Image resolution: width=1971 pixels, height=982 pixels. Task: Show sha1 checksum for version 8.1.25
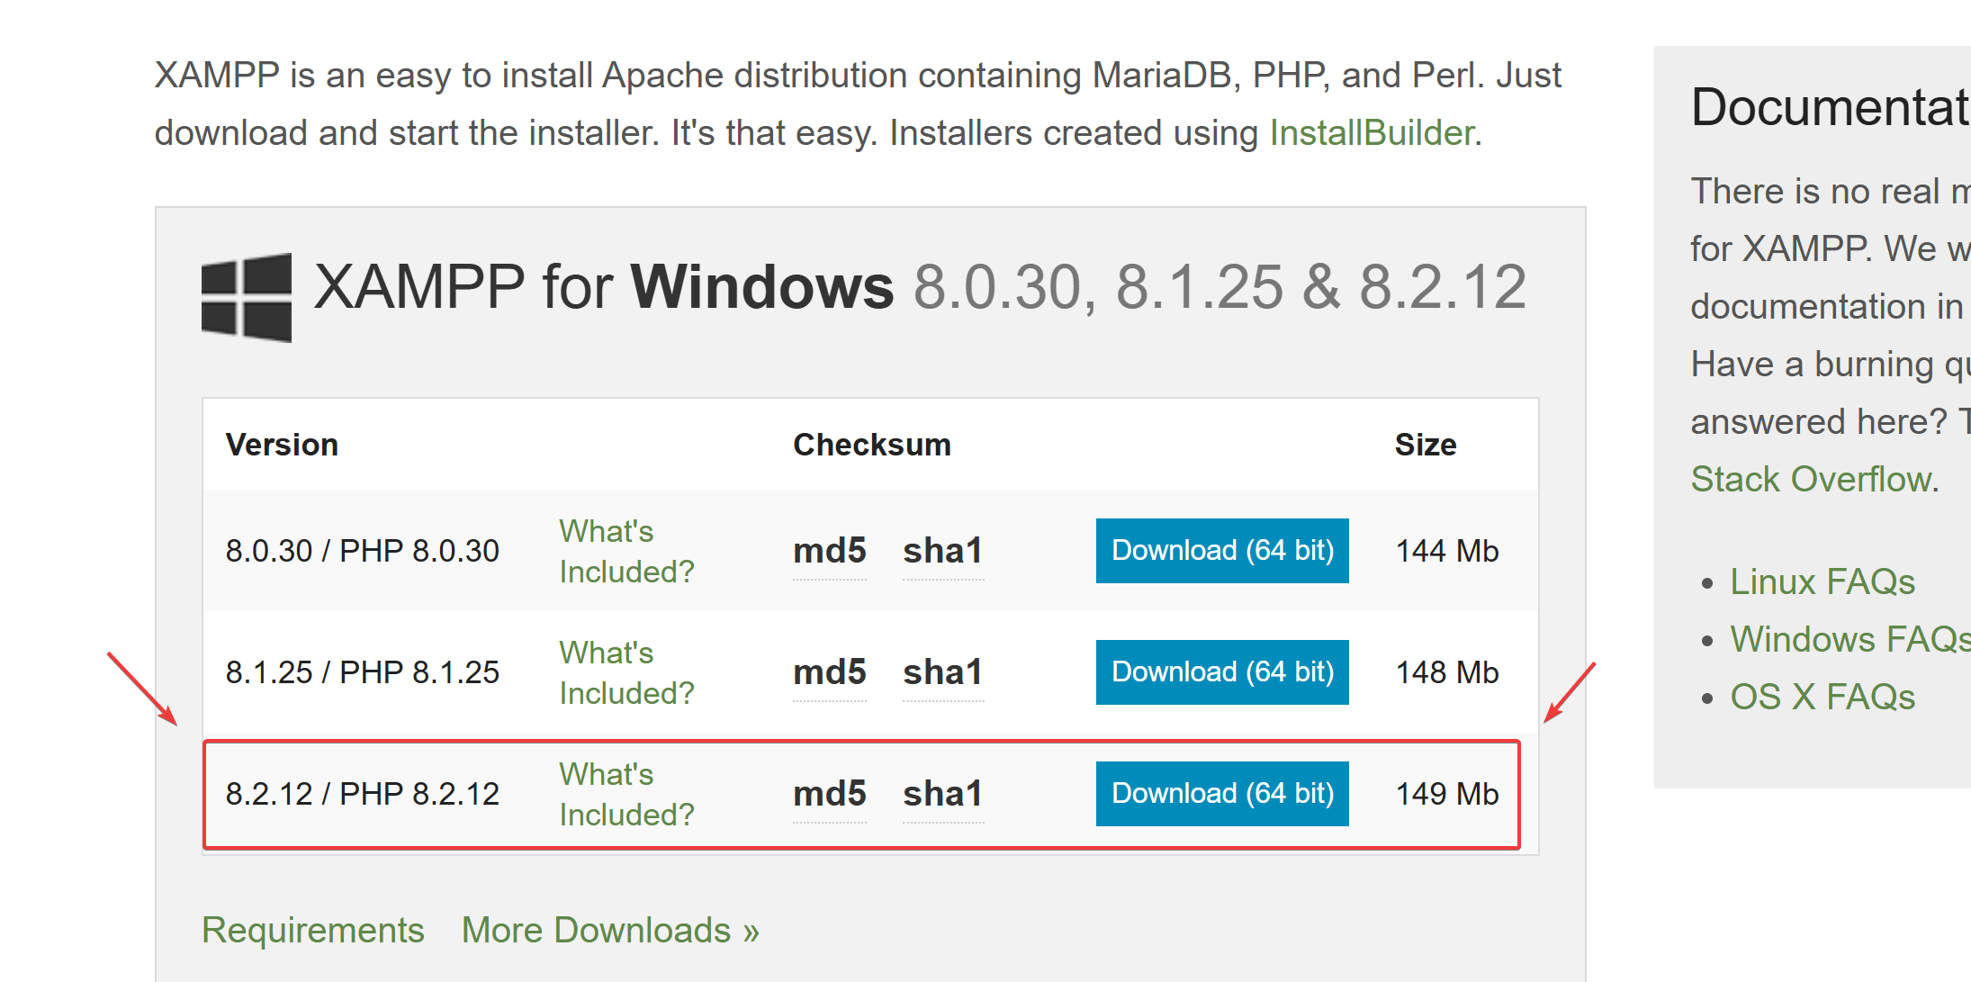(x=942, y=672)
